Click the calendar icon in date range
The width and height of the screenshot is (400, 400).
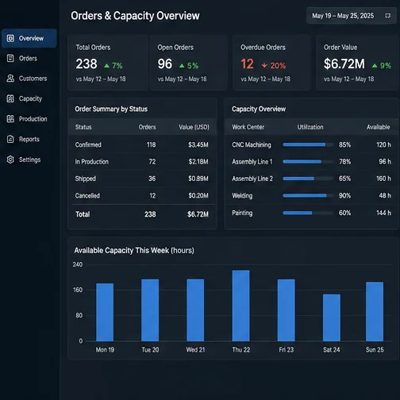[x=387, y=16]
